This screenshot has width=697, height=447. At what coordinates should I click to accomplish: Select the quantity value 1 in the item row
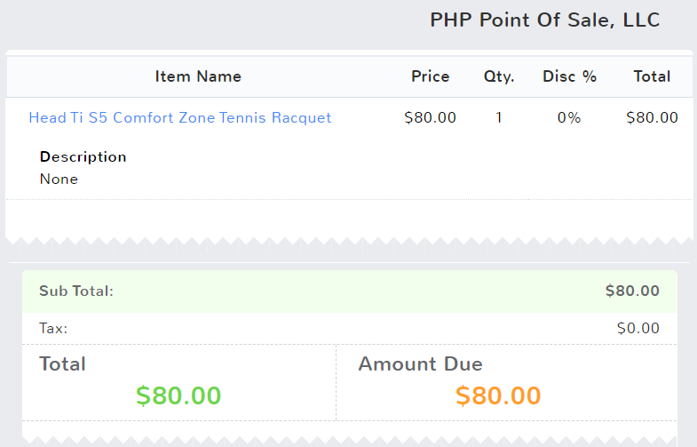pyautogui.click(x=499, y=117)
